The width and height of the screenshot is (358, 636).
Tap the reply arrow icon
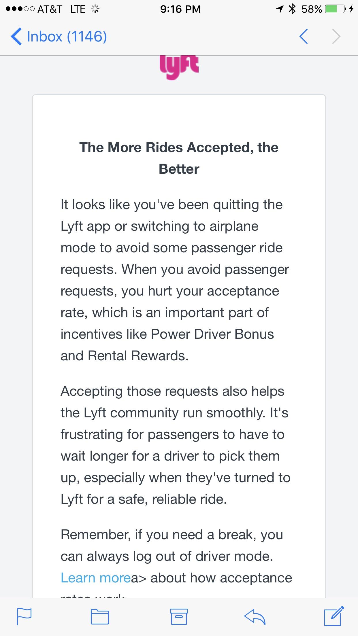pyautogui.click(x=255, y=617)
